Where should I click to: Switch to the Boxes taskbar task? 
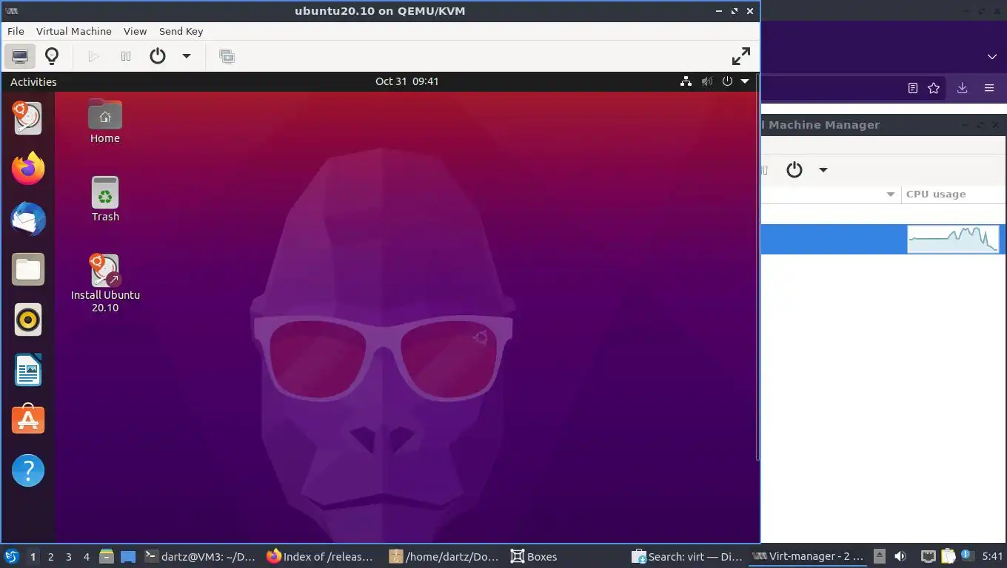533,556
